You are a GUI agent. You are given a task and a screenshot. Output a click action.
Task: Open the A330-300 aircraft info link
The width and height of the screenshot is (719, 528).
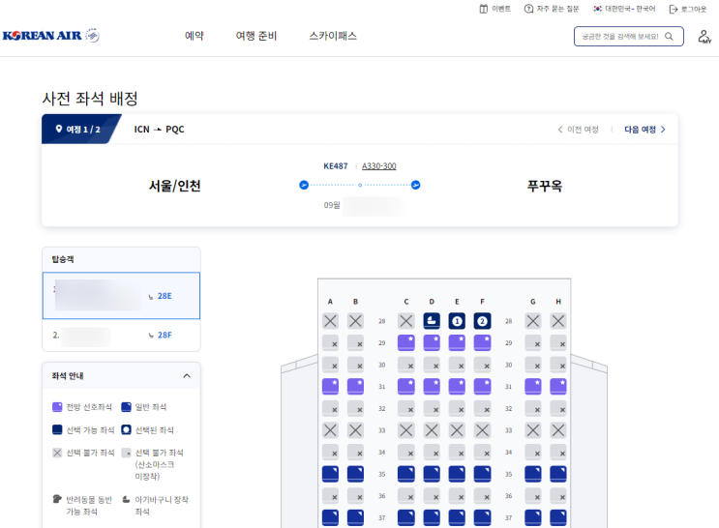click(378, 166)
